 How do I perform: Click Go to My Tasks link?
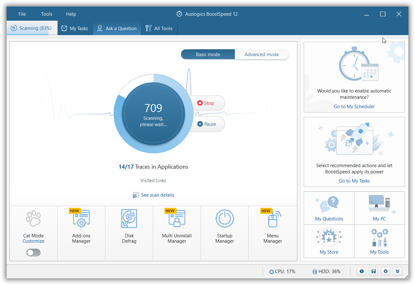click(354, 181)
